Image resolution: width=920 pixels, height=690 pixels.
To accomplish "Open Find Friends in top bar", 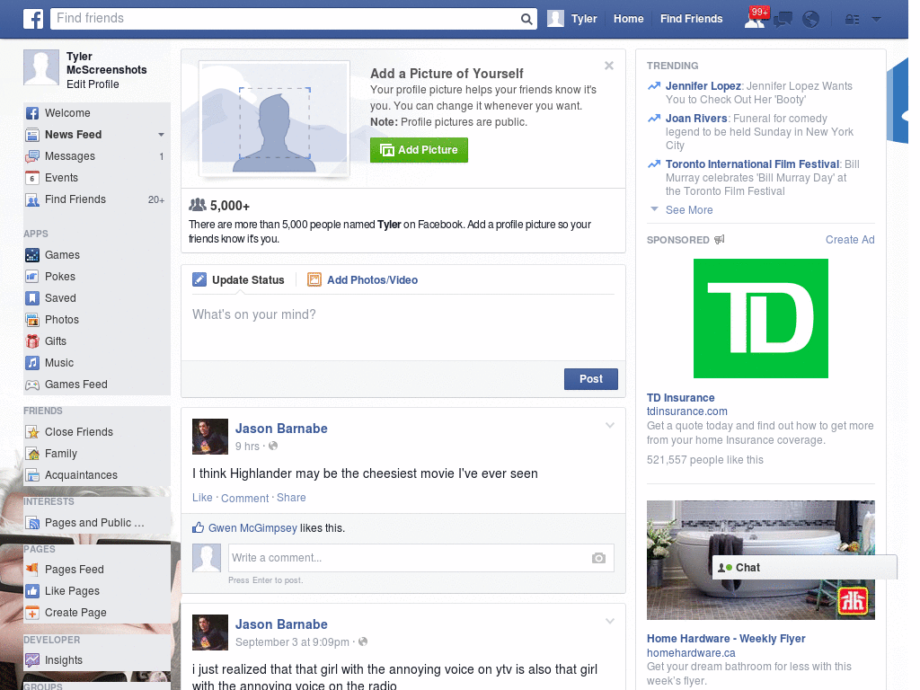I will (x=691, y=19).
